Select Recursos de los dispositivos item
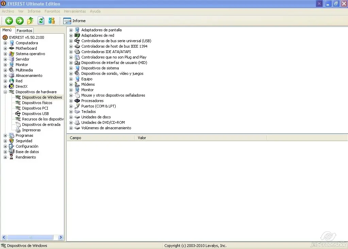The height and width of the screenshot is (249, 348). pyautogui.click(x=43, y=119)
